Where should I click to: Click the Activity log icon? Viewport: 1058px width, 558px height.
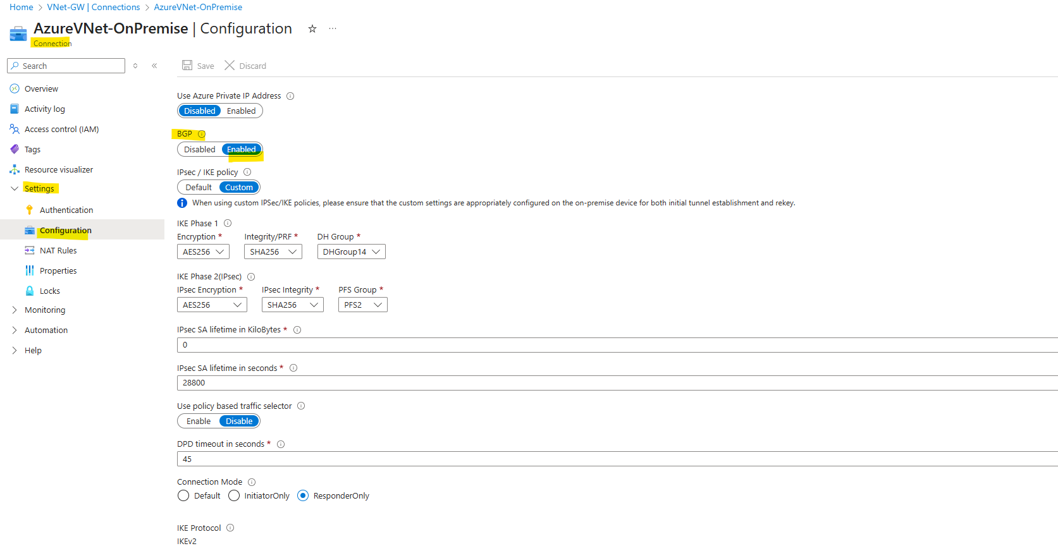click(x=15, y=109)
